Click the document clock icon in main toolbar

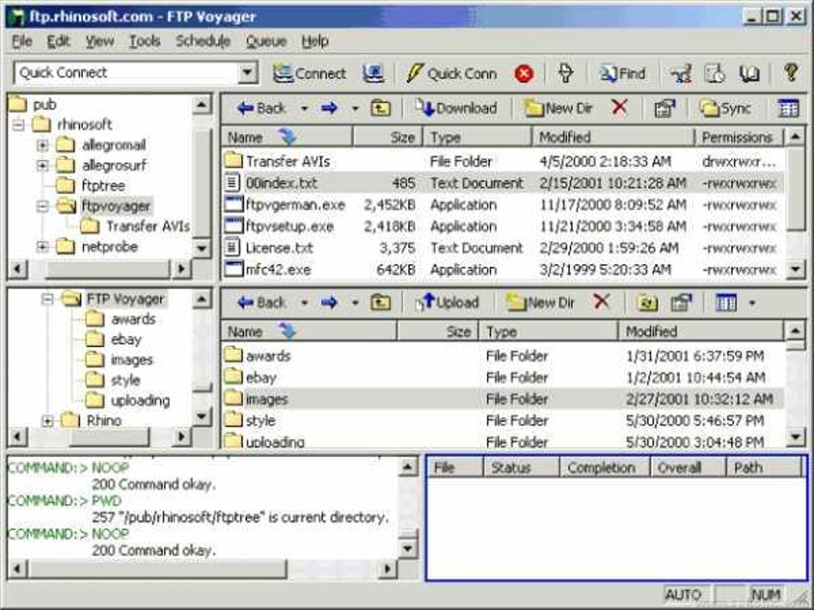pyautogui.click(x=714, y=73)
